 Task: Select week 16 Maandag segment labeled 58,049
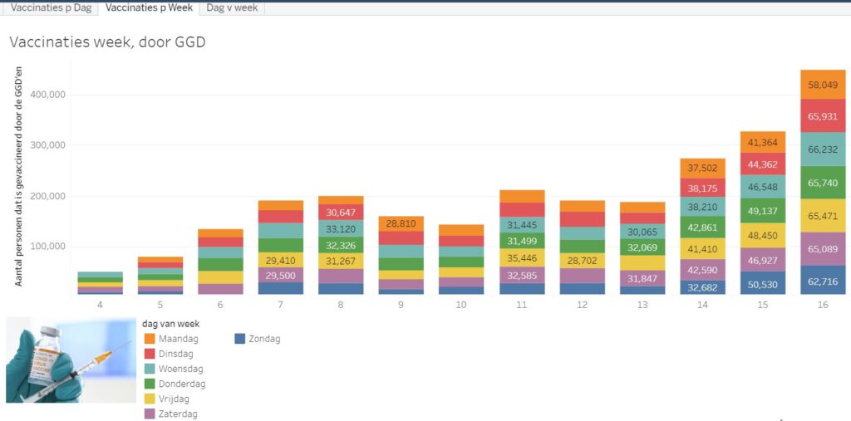click(823, 85)
